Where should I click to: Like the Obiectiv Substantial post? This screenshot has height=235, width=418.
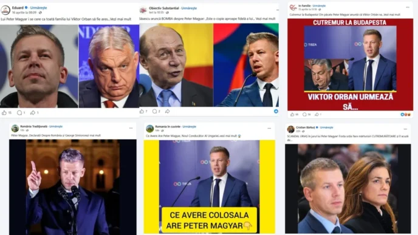(142, 111)
